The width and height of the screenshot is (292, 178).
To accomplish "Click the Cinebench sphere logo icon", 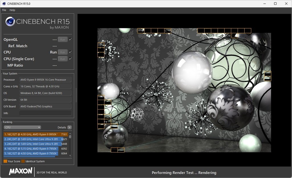I will pyautogui.click(x=10, y=22).
